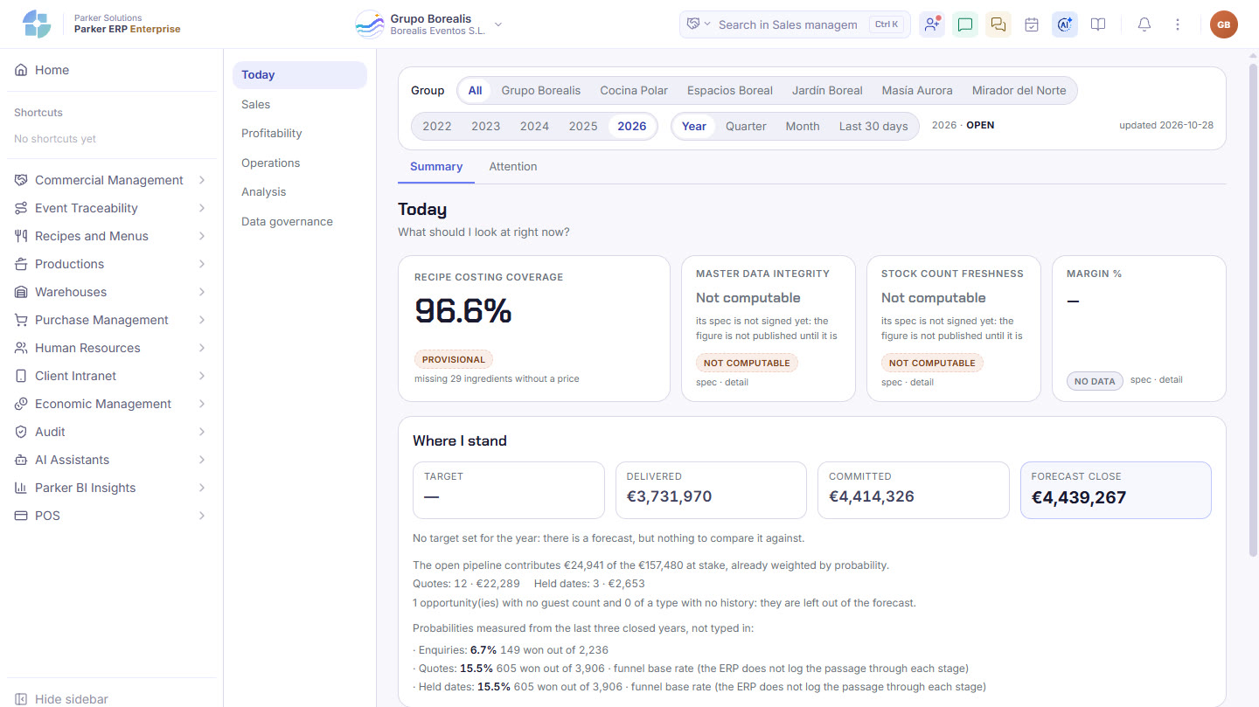
Task: Open the yellow conversations icon
Action: pos(998,24)
